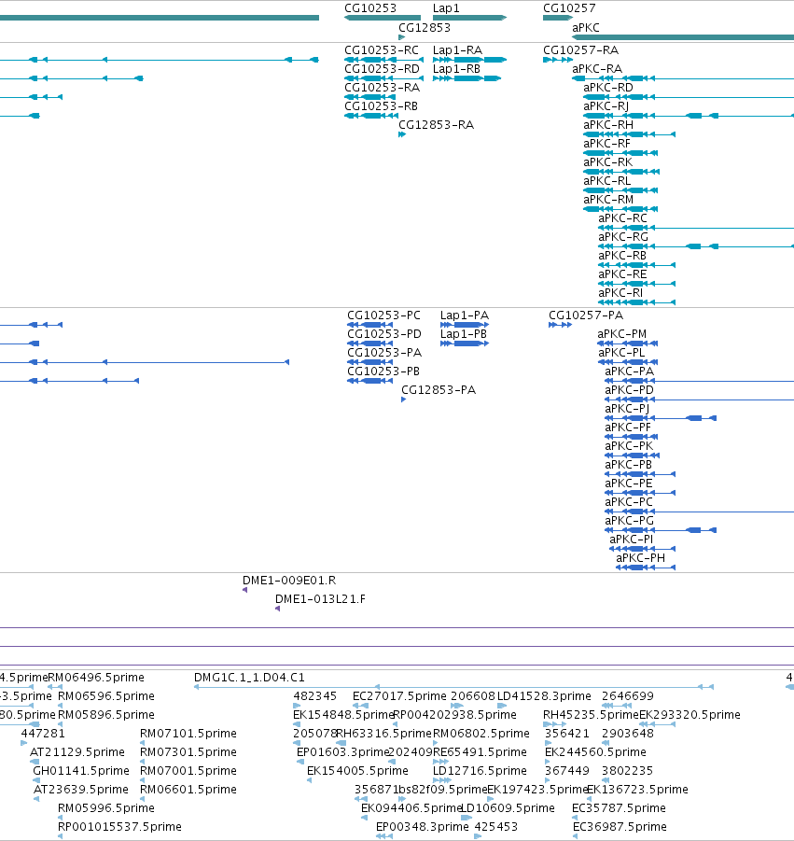Select EST RM07101.5prime
Viewport: 794px width, 841px height.
pyautogui.click(x=188, y=734)
